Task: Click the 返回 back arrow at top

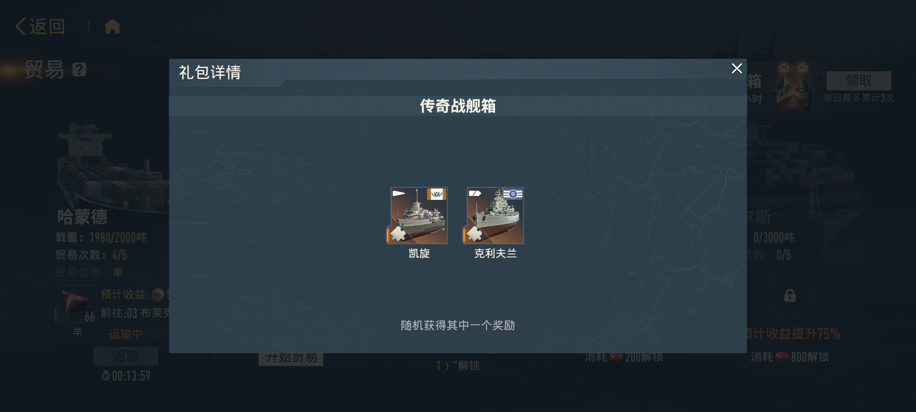Action: [40, 27]
